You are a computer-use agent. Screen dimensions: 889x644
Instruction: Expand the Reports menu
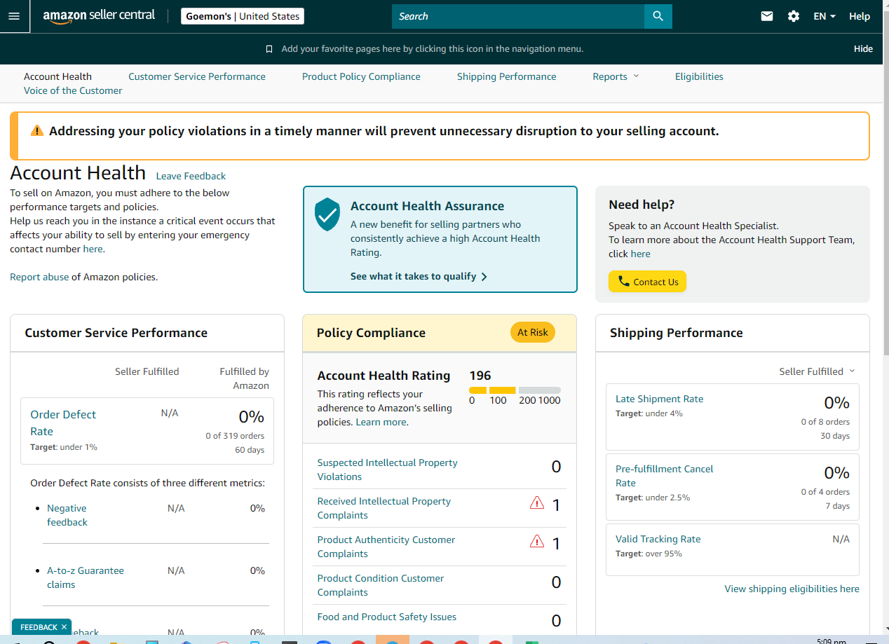coord(616,76)
